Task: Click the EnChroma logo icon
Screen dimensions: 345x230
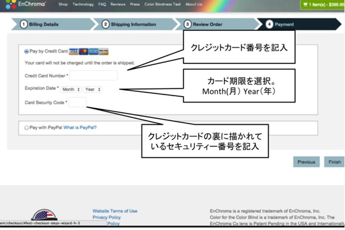Action: point(11,4)
